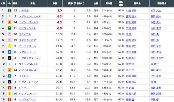Viewport: 174px width, 102px height.
Task: Click the 人気 column header
Action: coord(3,4)
